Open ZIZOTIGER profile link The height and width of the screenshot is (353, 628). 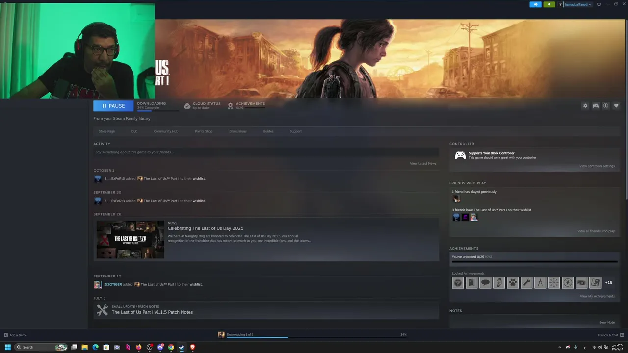(113, 284)
